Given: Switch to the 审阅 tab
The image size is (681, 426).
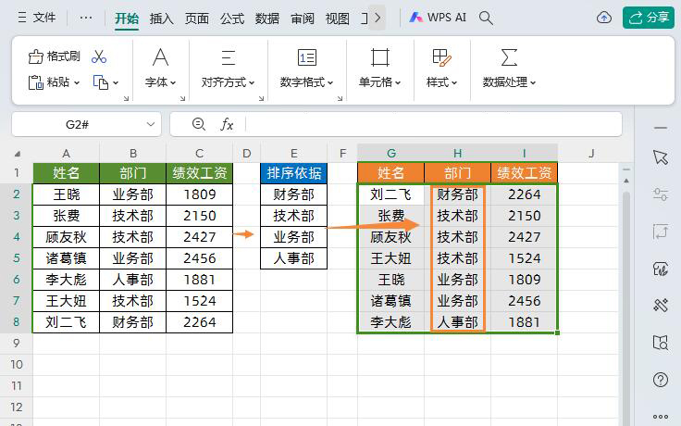Looking at the screenshot, I should click(303, 19).
